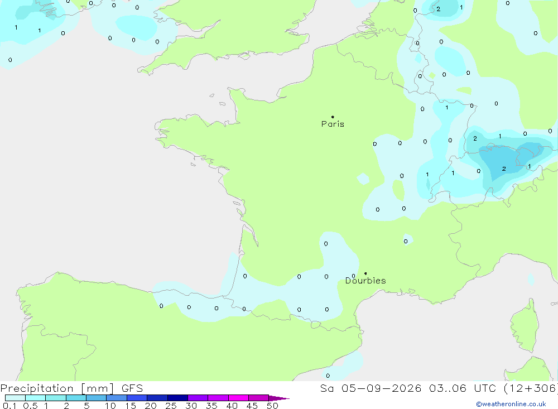Image resolution: width=558 pixels, height=409 pixels.
Task: Click the GFS model label
Action: [132, 388]
